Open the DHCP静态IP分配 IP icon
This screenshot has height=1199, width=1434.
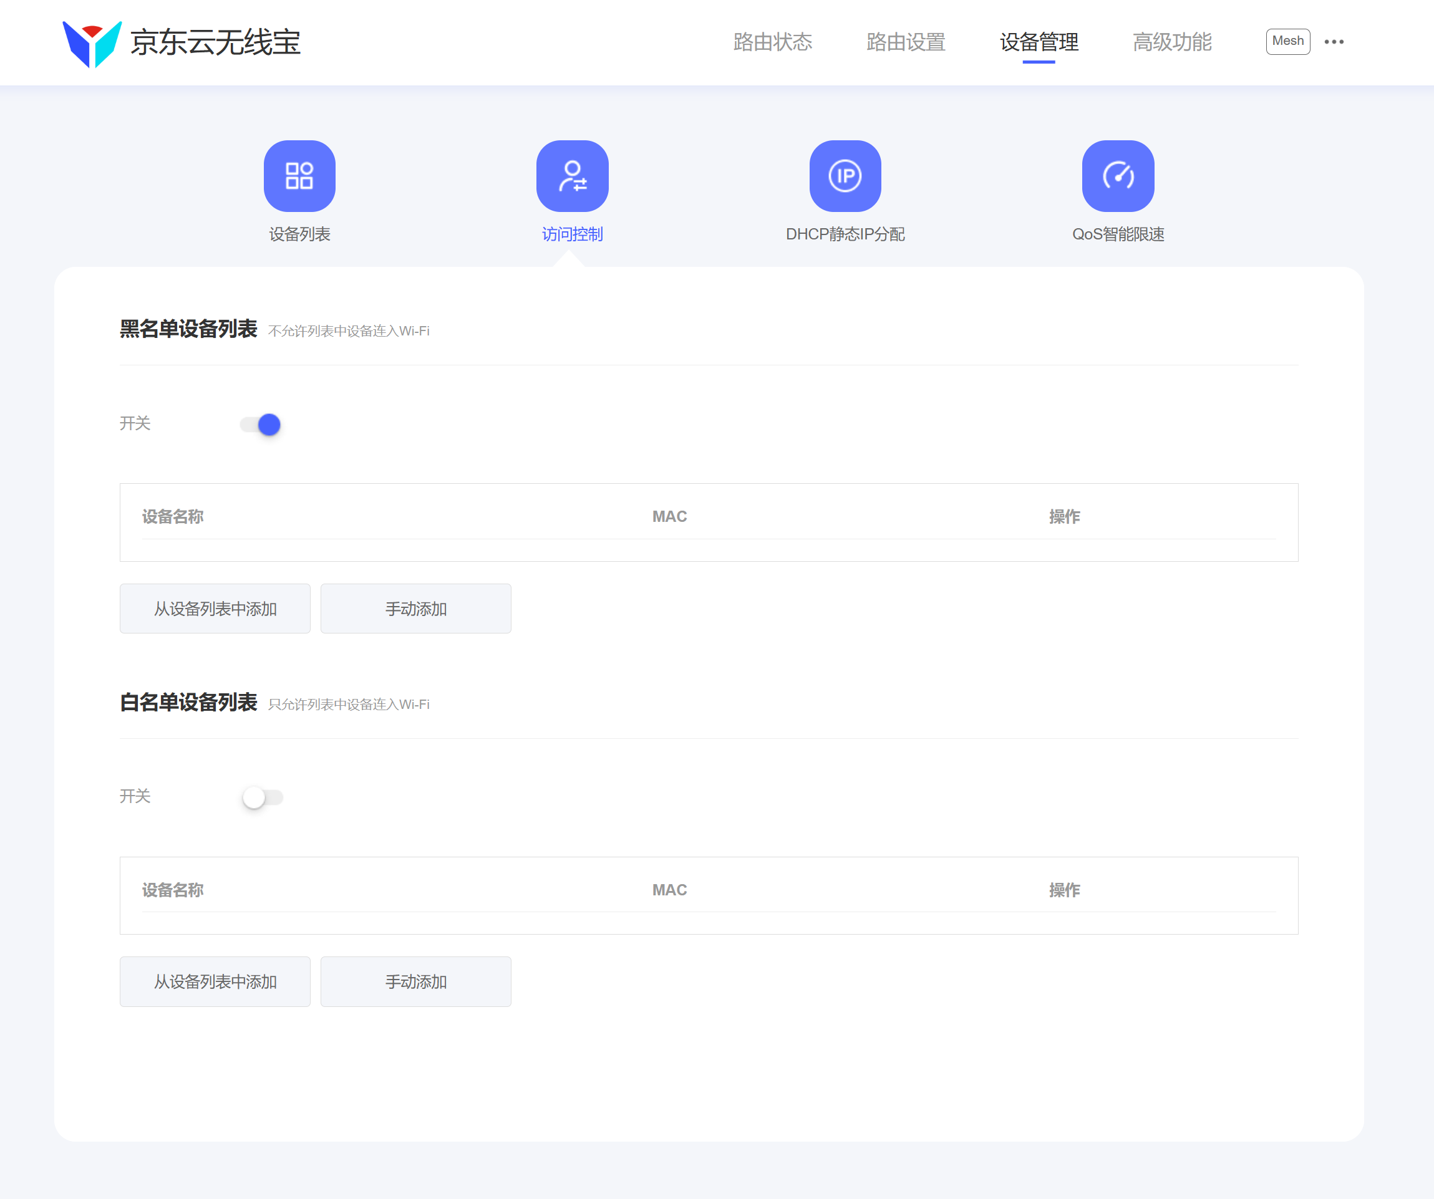click(x=845, y=176)
